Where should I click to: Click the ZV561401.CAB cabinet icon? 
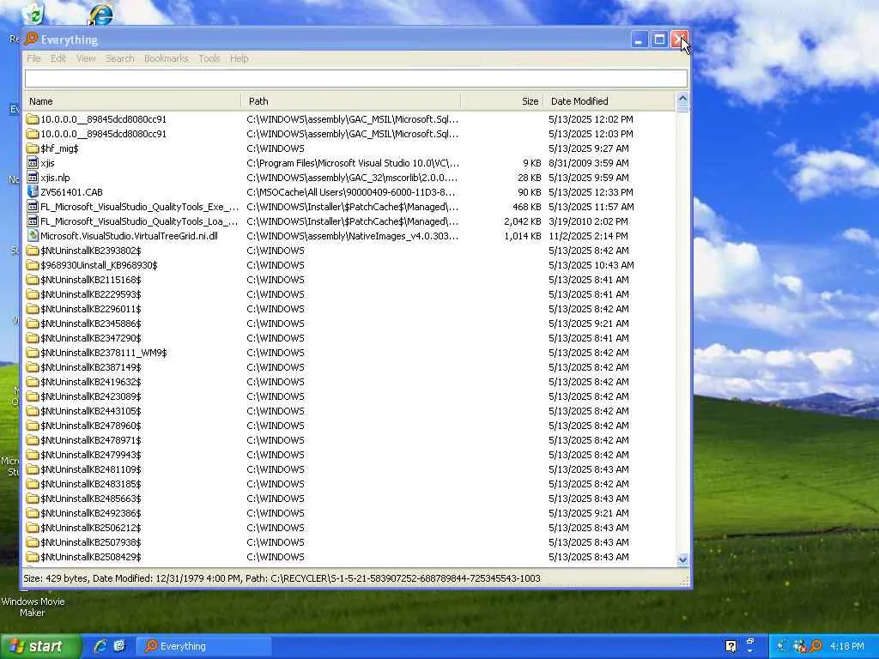pyautogui.click(x=33, y=192)
